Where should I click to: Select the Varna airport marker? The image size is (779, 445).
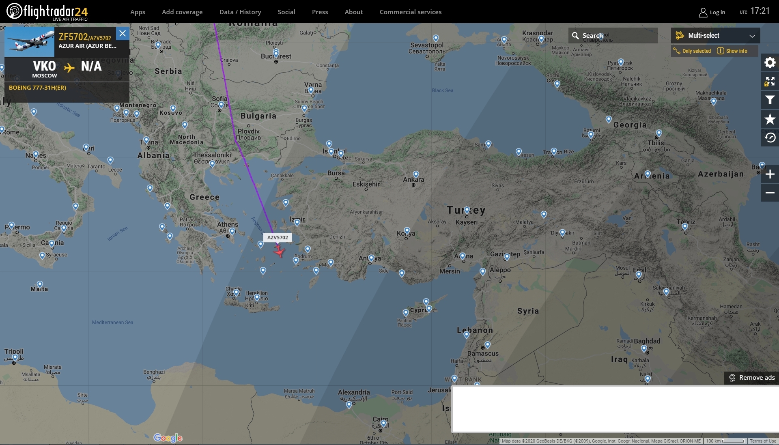point(311,90)
